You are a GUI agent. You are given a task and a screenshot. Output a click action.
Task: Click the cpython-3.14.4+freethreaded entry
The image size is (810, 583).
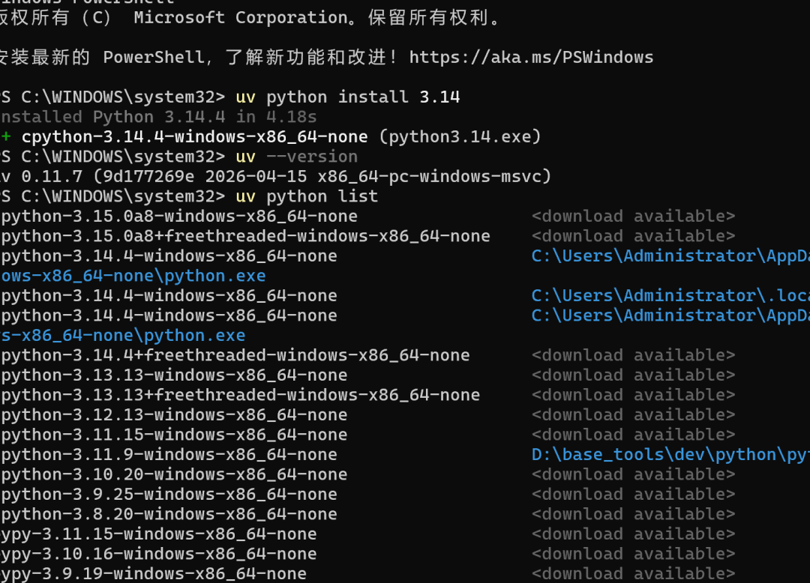[235, 355]
